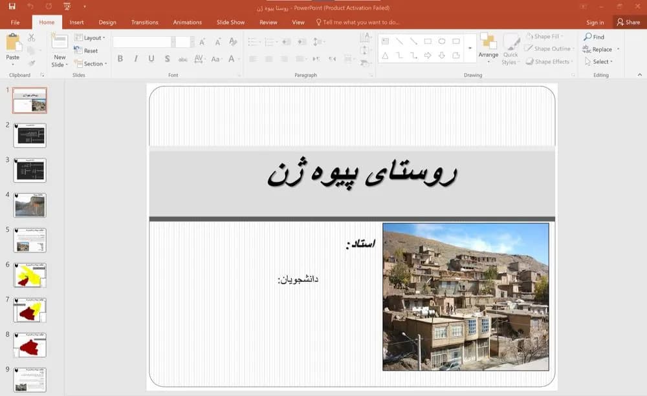Open the Layout dropdown
The width and height of the screenshot is (647, 396).
point(90,37)
